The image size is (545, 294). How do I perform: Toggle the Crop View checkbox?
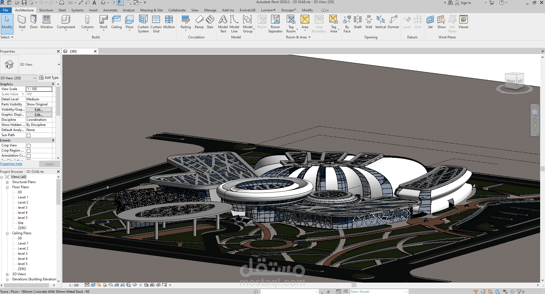[28, 146]
